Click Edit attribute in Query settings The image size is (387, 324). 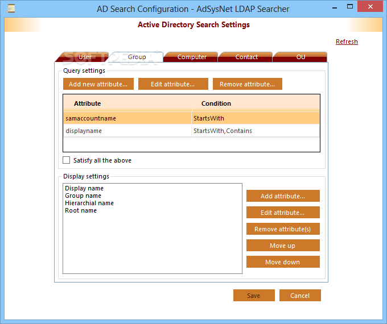[173, 84]
